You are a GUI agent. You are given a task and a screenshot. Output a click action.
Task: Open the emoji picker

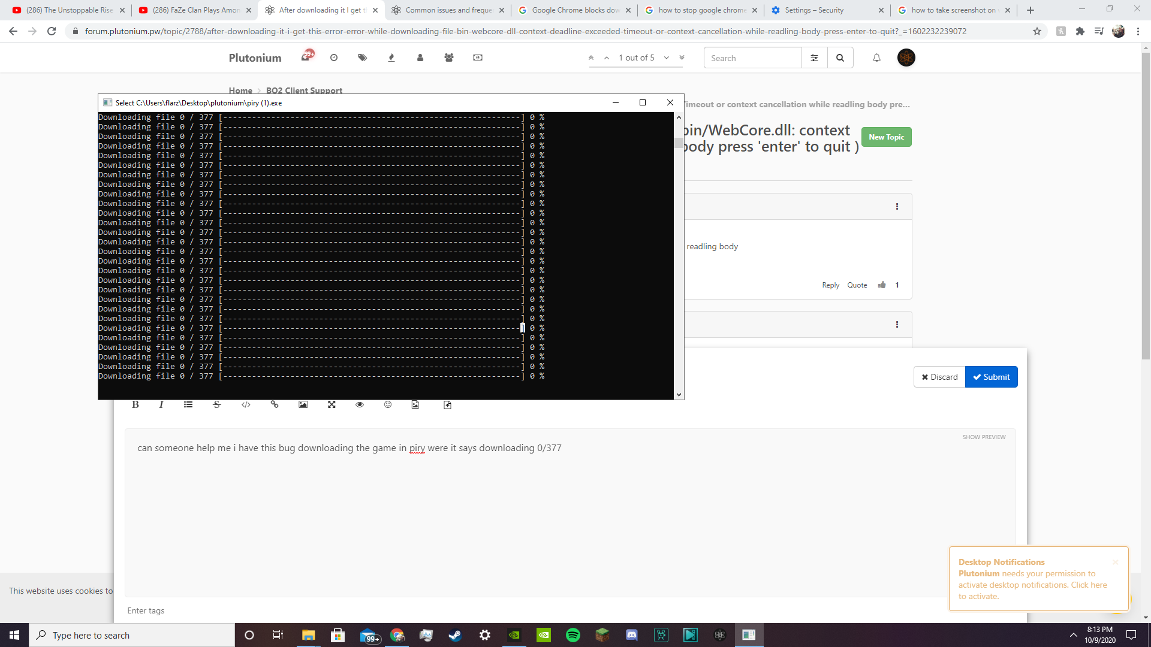[388, 405]
